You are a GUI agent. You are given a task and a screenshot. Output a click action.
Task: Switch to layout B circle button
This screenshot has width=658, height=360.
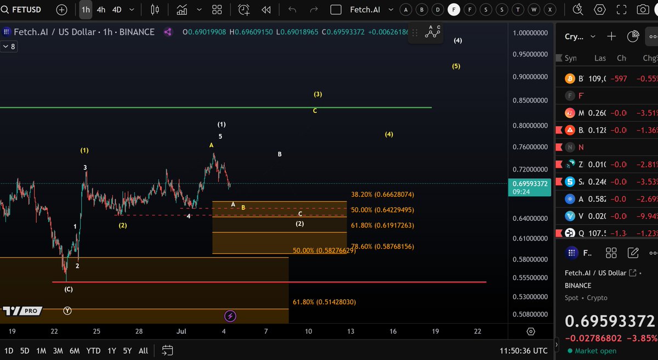click(x=422, y=9)
